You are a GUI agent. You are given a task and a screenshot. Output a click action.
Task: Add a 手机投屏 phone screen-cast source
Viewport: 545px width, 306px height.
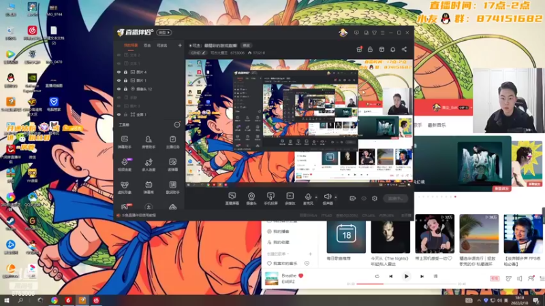tap(270, 199)
